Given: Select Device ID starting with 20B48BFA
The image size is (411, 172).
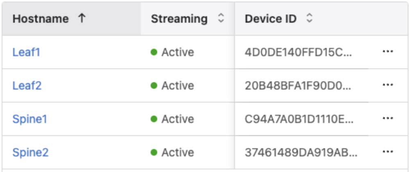Looking at the screenshot, I should (298, 86).
